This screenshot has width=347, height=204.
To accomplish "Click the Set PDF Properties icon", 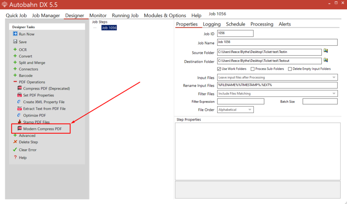I will (x=20, y=95).
